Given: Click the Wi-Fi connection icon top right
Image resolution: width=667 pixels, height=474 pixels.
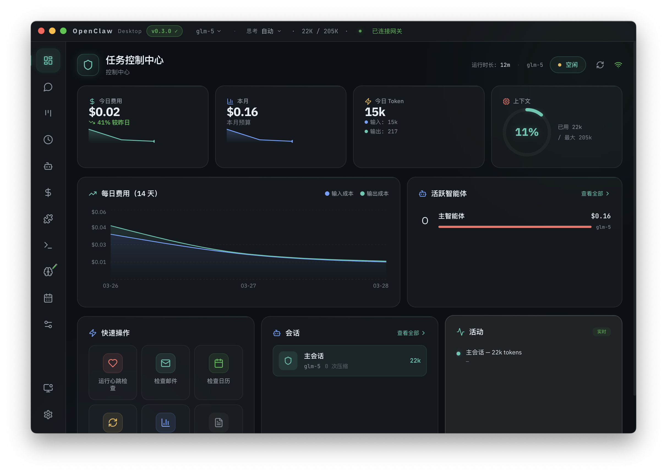Looking at the screenshot, I should (618, 65).
